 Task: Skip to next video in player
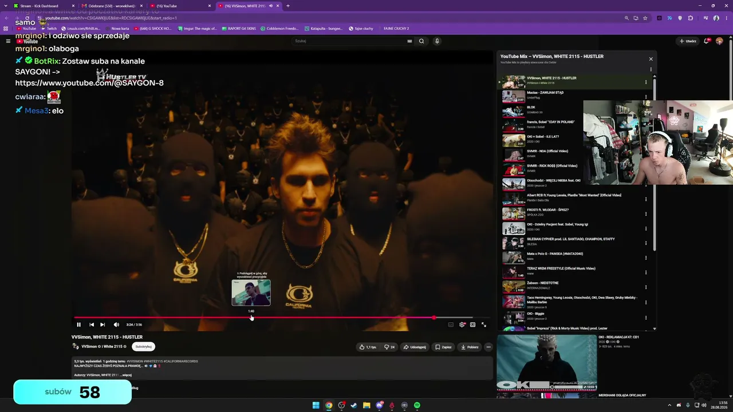point(103,324)
